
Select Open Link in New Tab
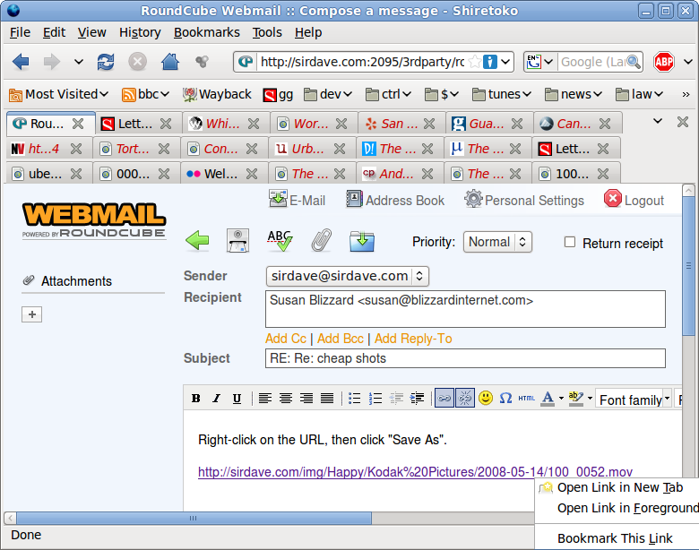coord(619,487)
